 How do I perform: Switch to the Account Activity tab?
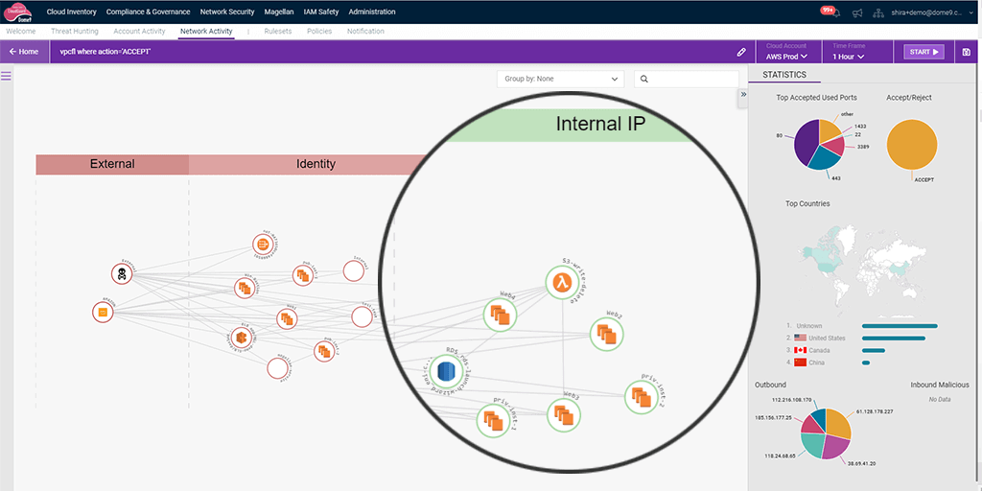coord(140,32)
